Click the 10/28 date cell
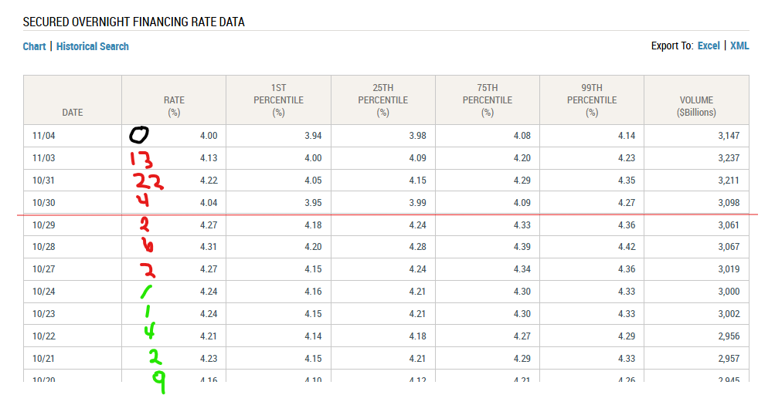Screen dimensions: 775x395 pos(43,247)
